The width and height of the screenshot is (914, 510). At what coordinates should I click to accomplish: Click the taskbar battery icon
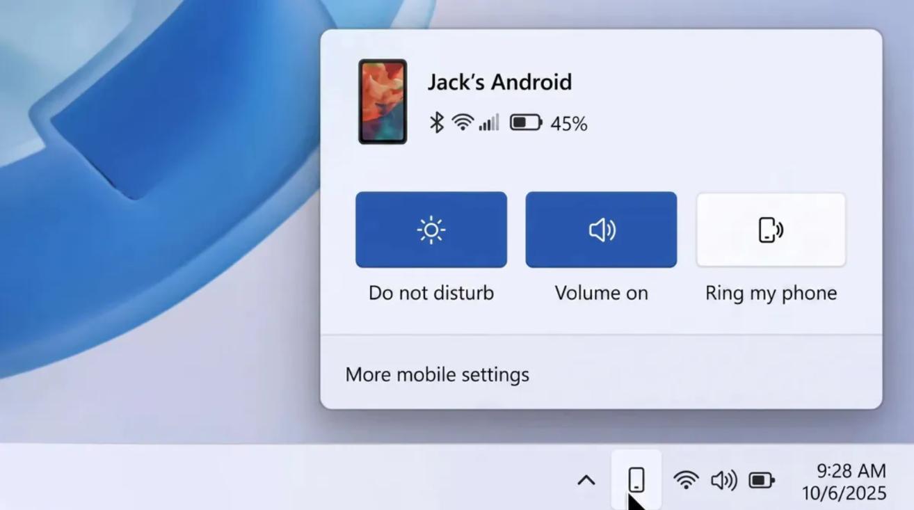[762, 480]
